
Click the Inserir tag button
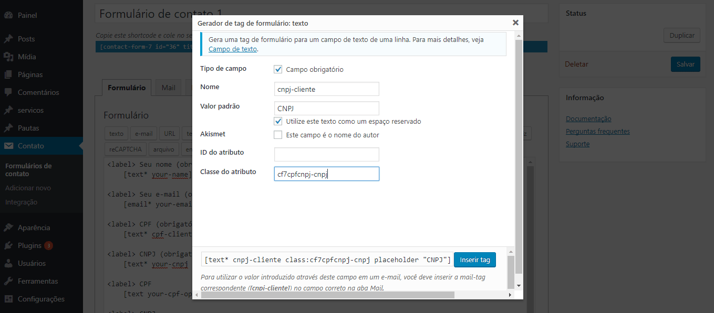(x=475, y=260)
